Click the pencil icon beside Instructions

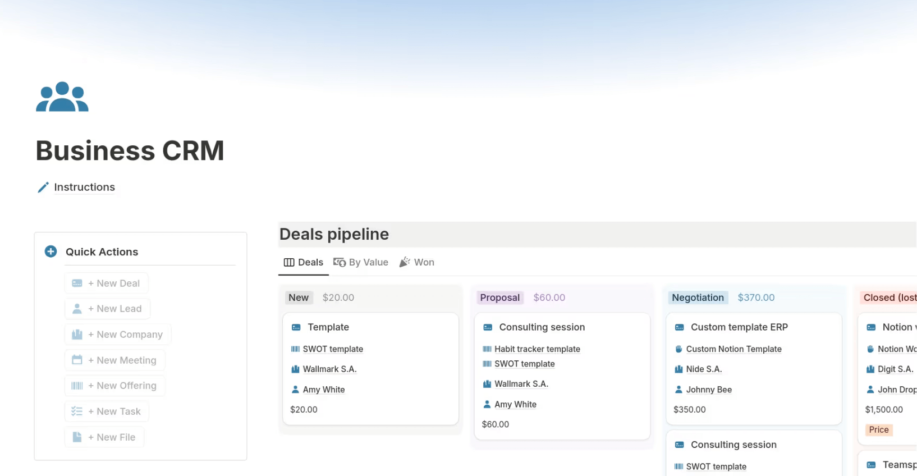pos(43,187)
